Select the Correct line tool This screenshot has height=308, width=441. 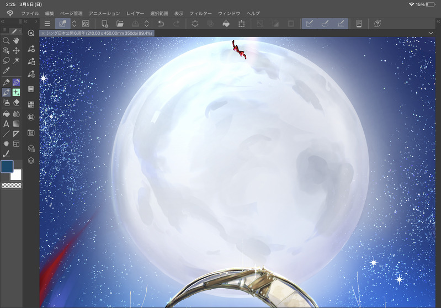[x=6, y=154]
